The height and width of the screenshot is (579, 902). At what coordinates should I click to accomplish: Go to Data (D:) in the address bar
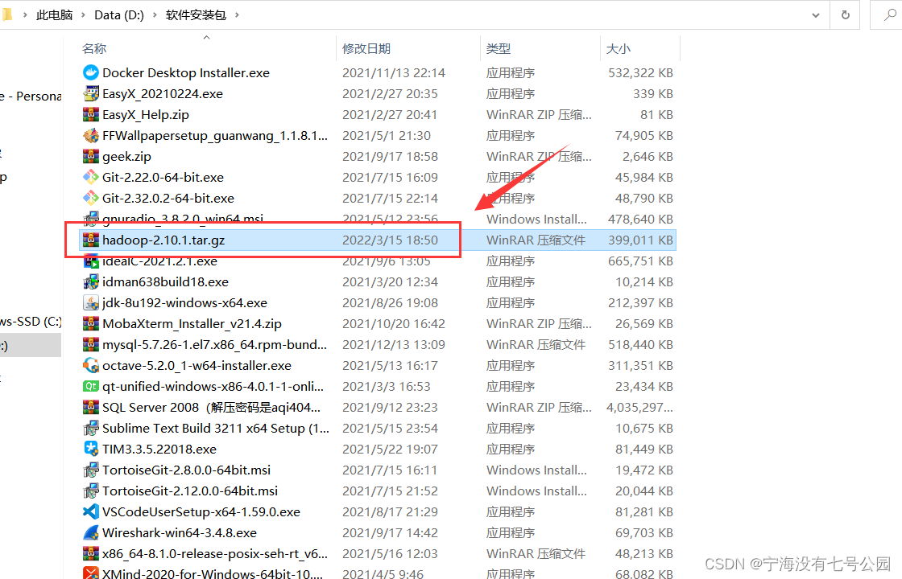[119, 15]
